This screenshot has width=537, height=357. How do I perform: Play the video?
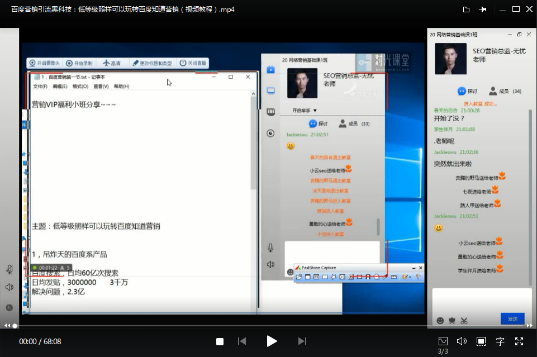(x=272, y=341)
